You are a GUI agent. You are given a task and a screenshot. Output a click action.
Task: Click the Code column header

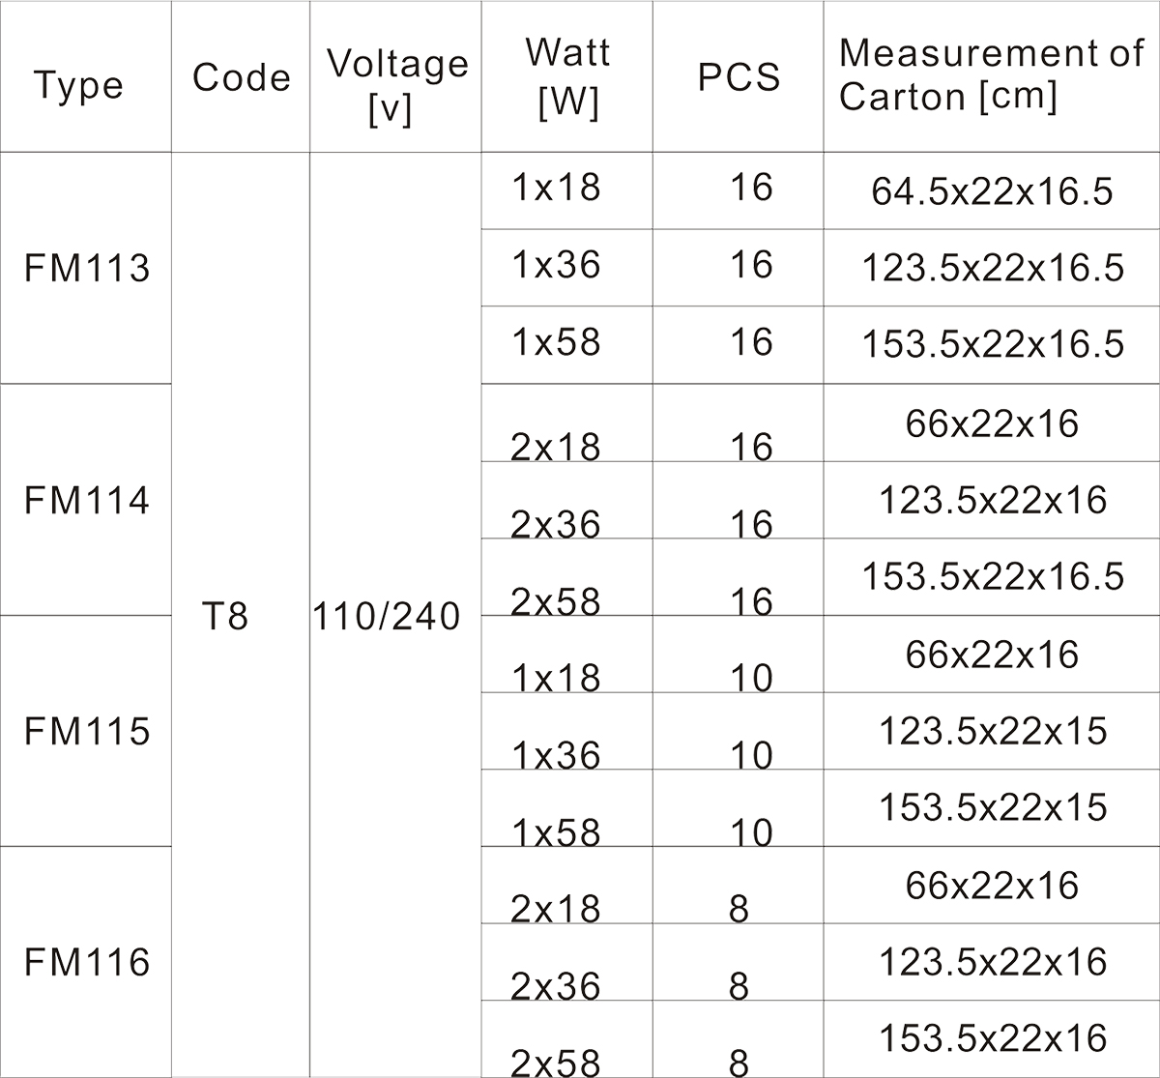(x=241, y=77)
